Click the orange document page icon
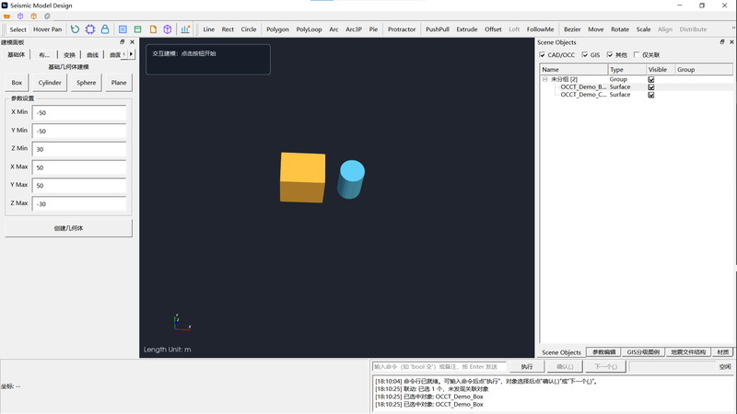Viewport: 737px width, 414px height. 153,29
